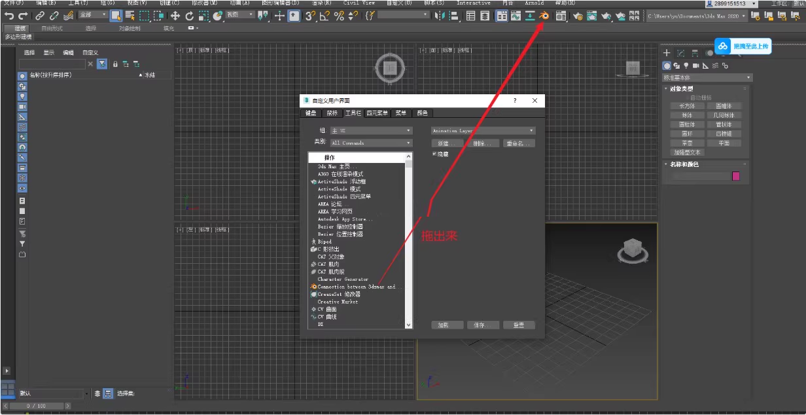Image resolution: width=806 pixels, height=415 pixels.
Task: Switch to the 四元菜单 tab
Action: coord(377,113)
